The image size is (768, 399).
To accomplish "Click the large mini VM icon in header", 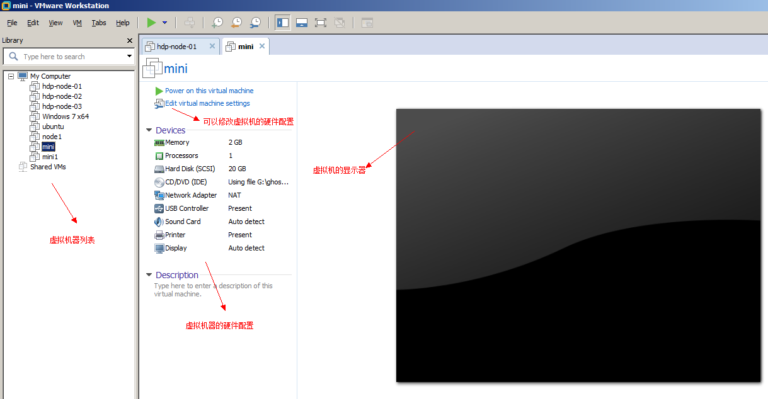I will (153, 68).
